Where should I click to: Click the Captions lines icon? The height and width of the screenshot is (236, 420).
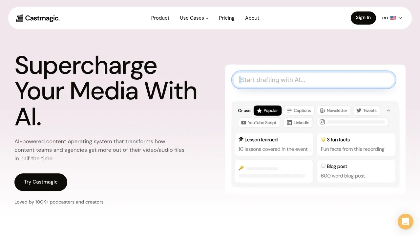tap(289, 111)
